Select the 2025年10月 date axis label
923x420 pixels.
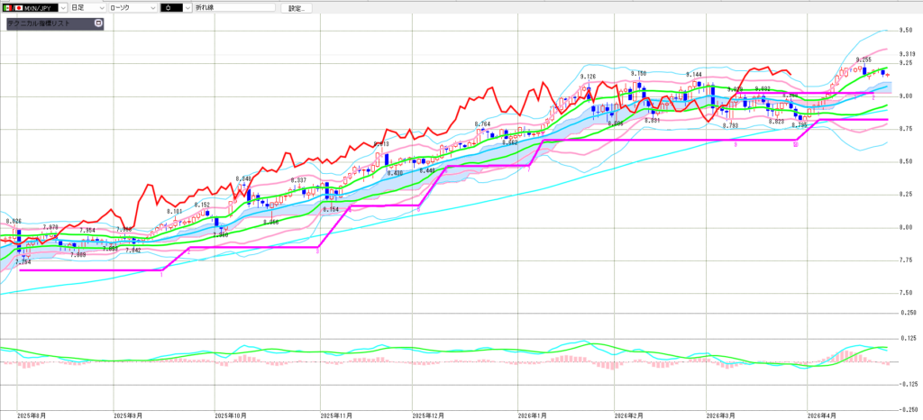[232, 415]
